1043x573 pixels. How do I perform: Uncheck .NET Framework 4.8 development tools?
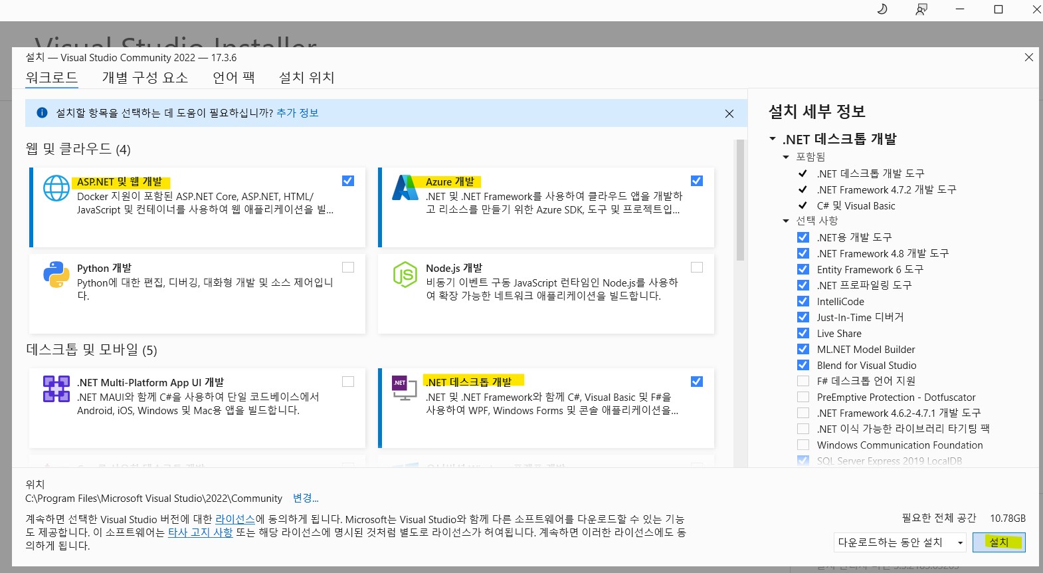[x=803, y=253]
